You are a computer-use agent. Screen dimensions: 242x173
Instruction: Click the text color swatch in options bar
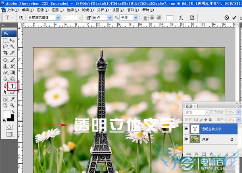169,18
